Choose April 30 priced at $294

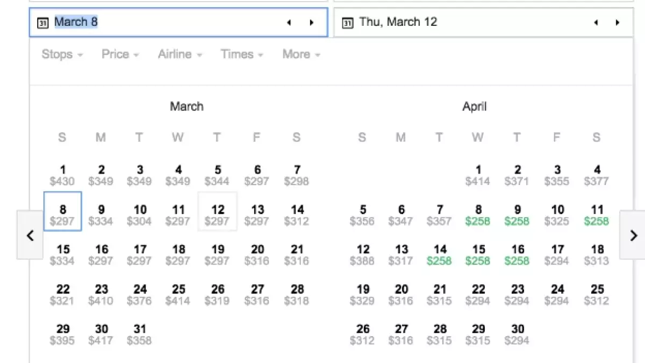click(517, 334)
